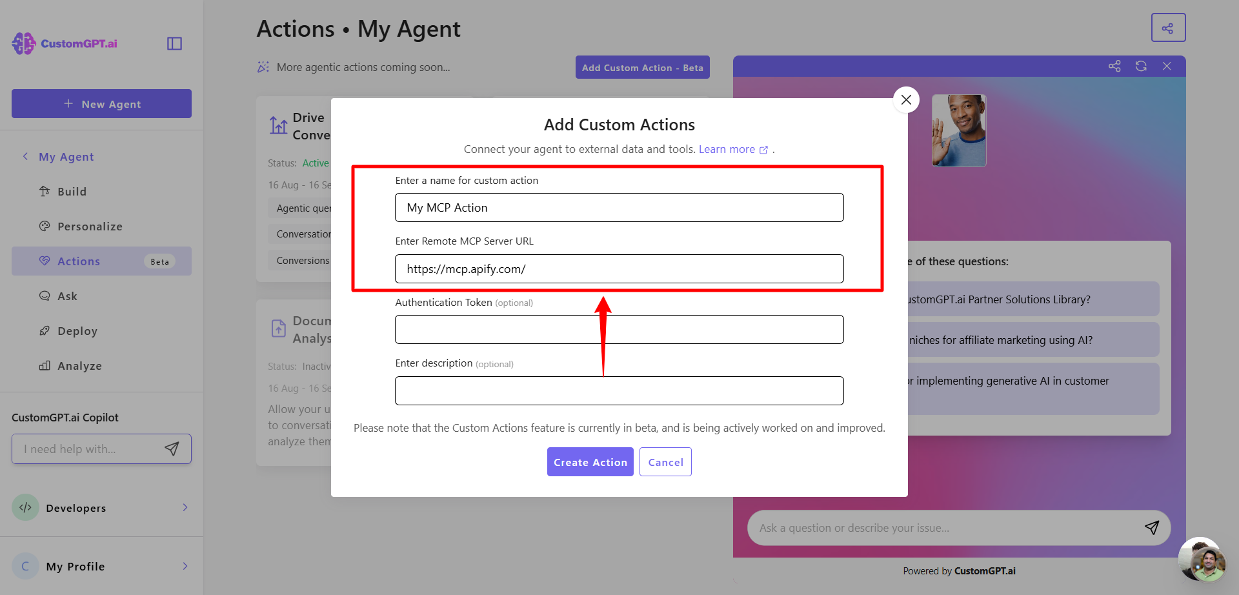
Task: Select the affiliate marketing niches question
Action: point(1032,339)
